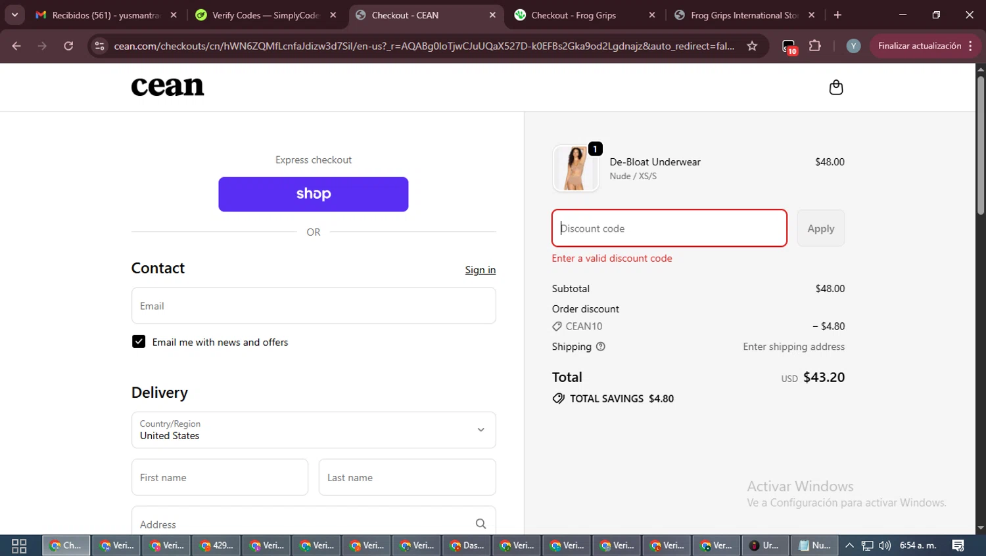Image resolution: width=986 pixels, height=556 pixels.
Task: Focus the Last name field
Action: [x=408, y=477]
